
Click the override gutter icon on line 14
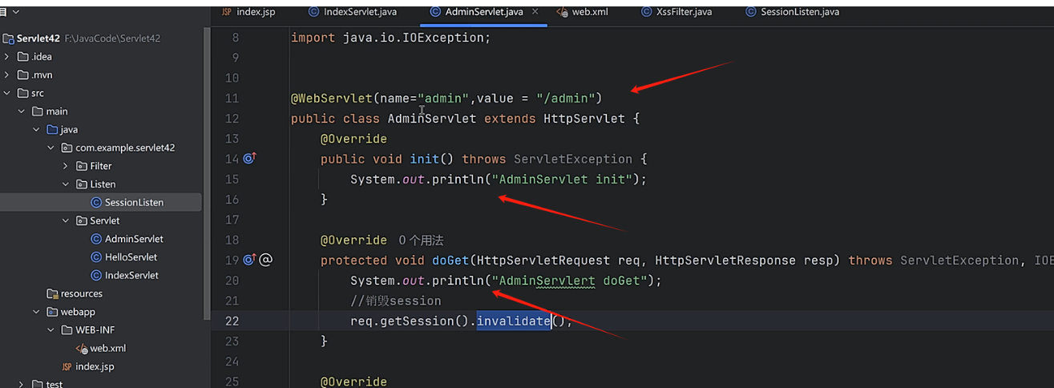tap(249, 159)
